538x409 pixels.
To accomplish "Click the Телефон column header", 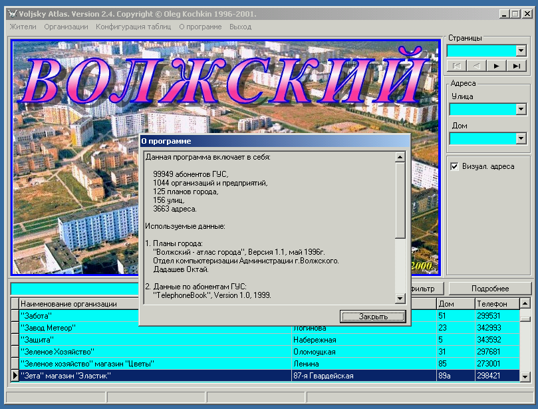I will 495,304.
